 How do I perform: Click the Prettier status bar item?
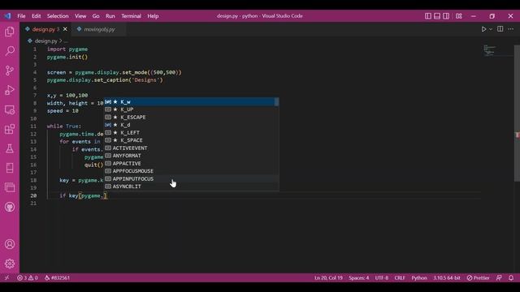coord(478,277)
